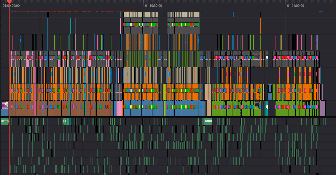Select the first video clip with purple thumbnail
Image resolution: width=336 pixels, height=175 pixels.
click(x=5, y=109)
